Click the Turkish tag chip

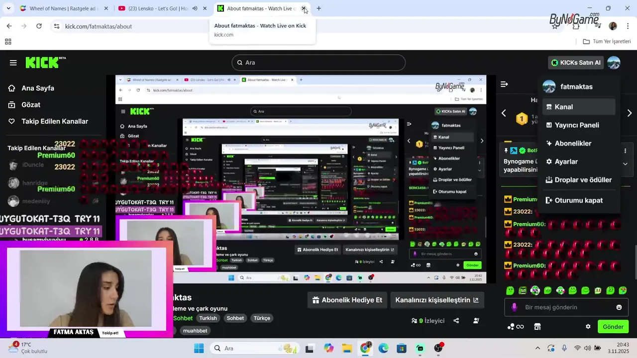click(x=208, y=318)
